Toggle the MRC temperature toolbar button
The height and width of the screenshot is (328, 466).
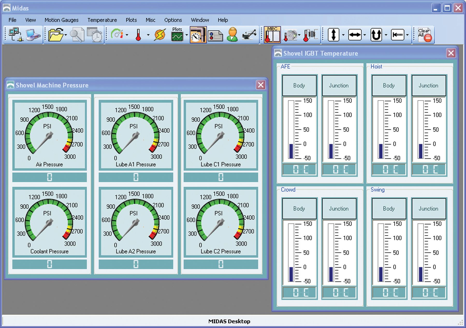[272, 35]
